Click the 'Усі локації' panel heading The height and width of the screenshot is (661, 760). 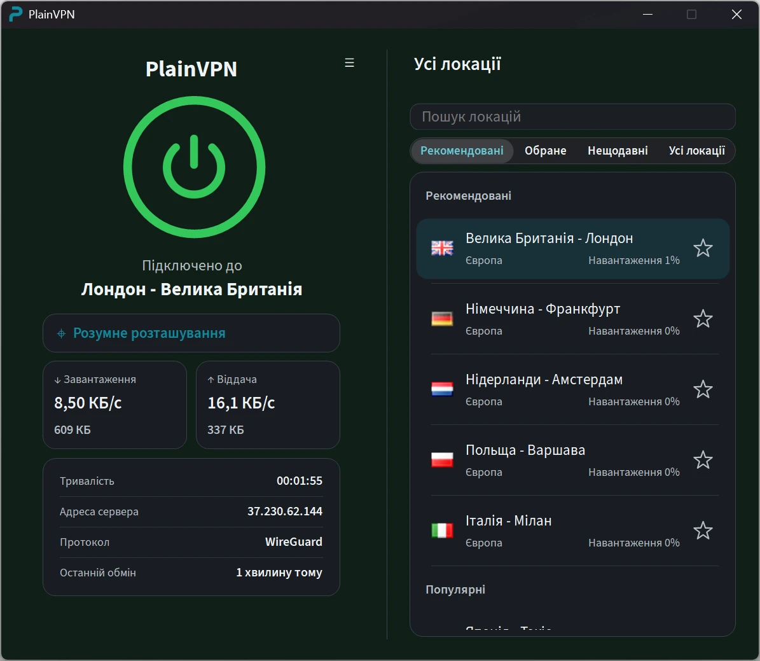[x=457, y=64]
